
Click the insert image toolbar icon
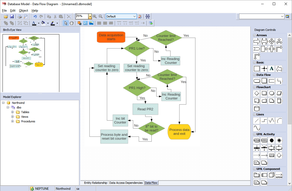tap(91, 23)
